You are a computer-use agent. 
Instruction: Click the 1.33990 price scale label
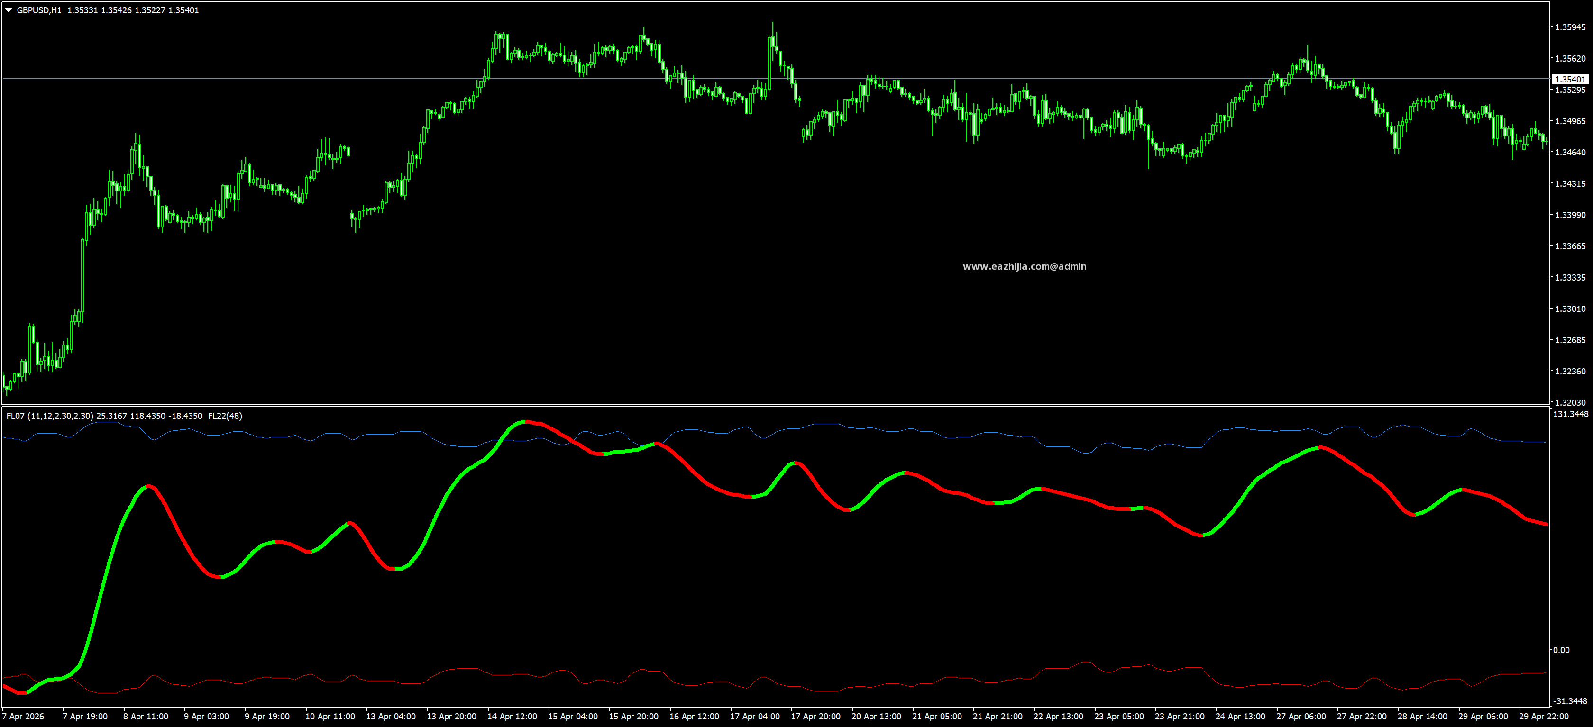(x=1570, y=215)
